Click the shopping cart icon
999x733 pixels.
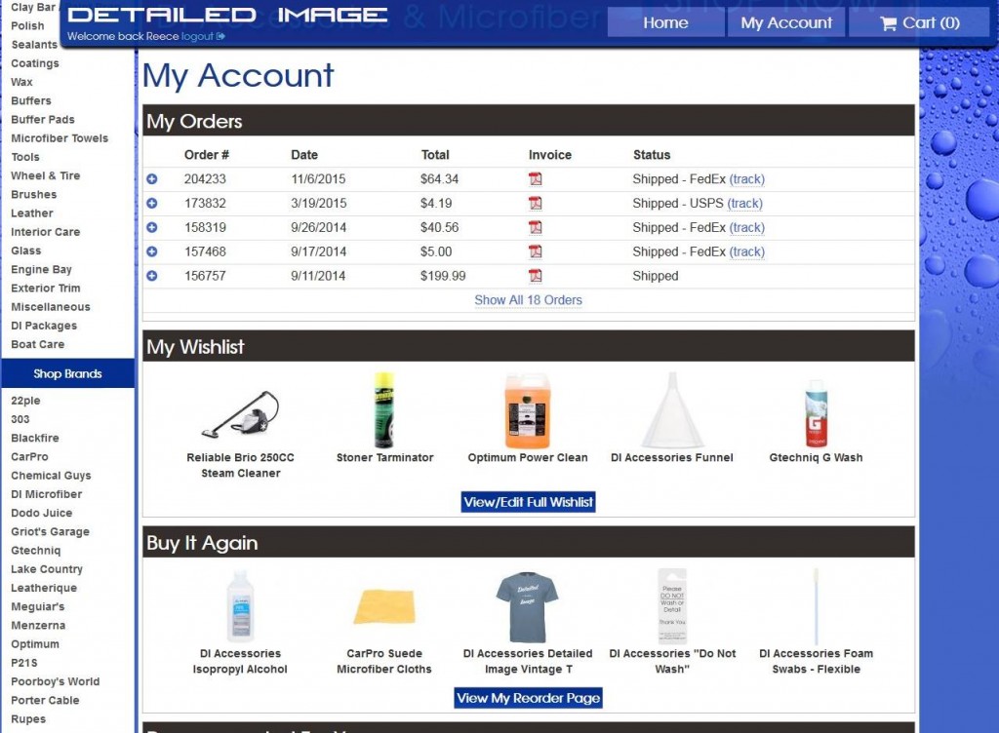pos(888,23)
